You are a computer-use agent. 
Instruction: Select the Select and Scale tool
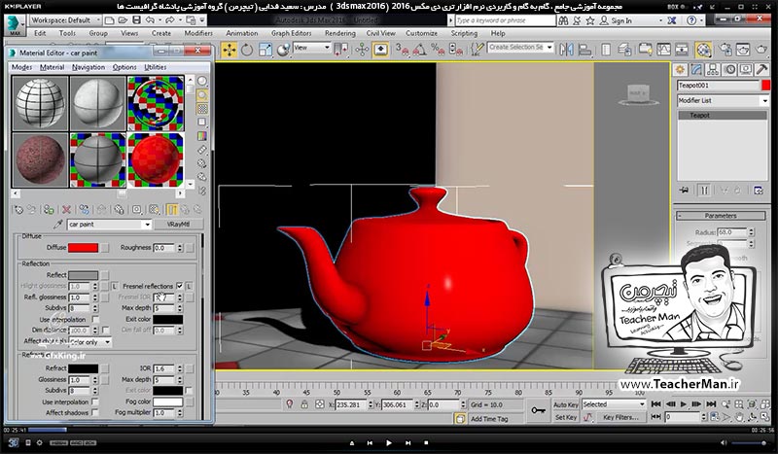[x=265, y=50]
